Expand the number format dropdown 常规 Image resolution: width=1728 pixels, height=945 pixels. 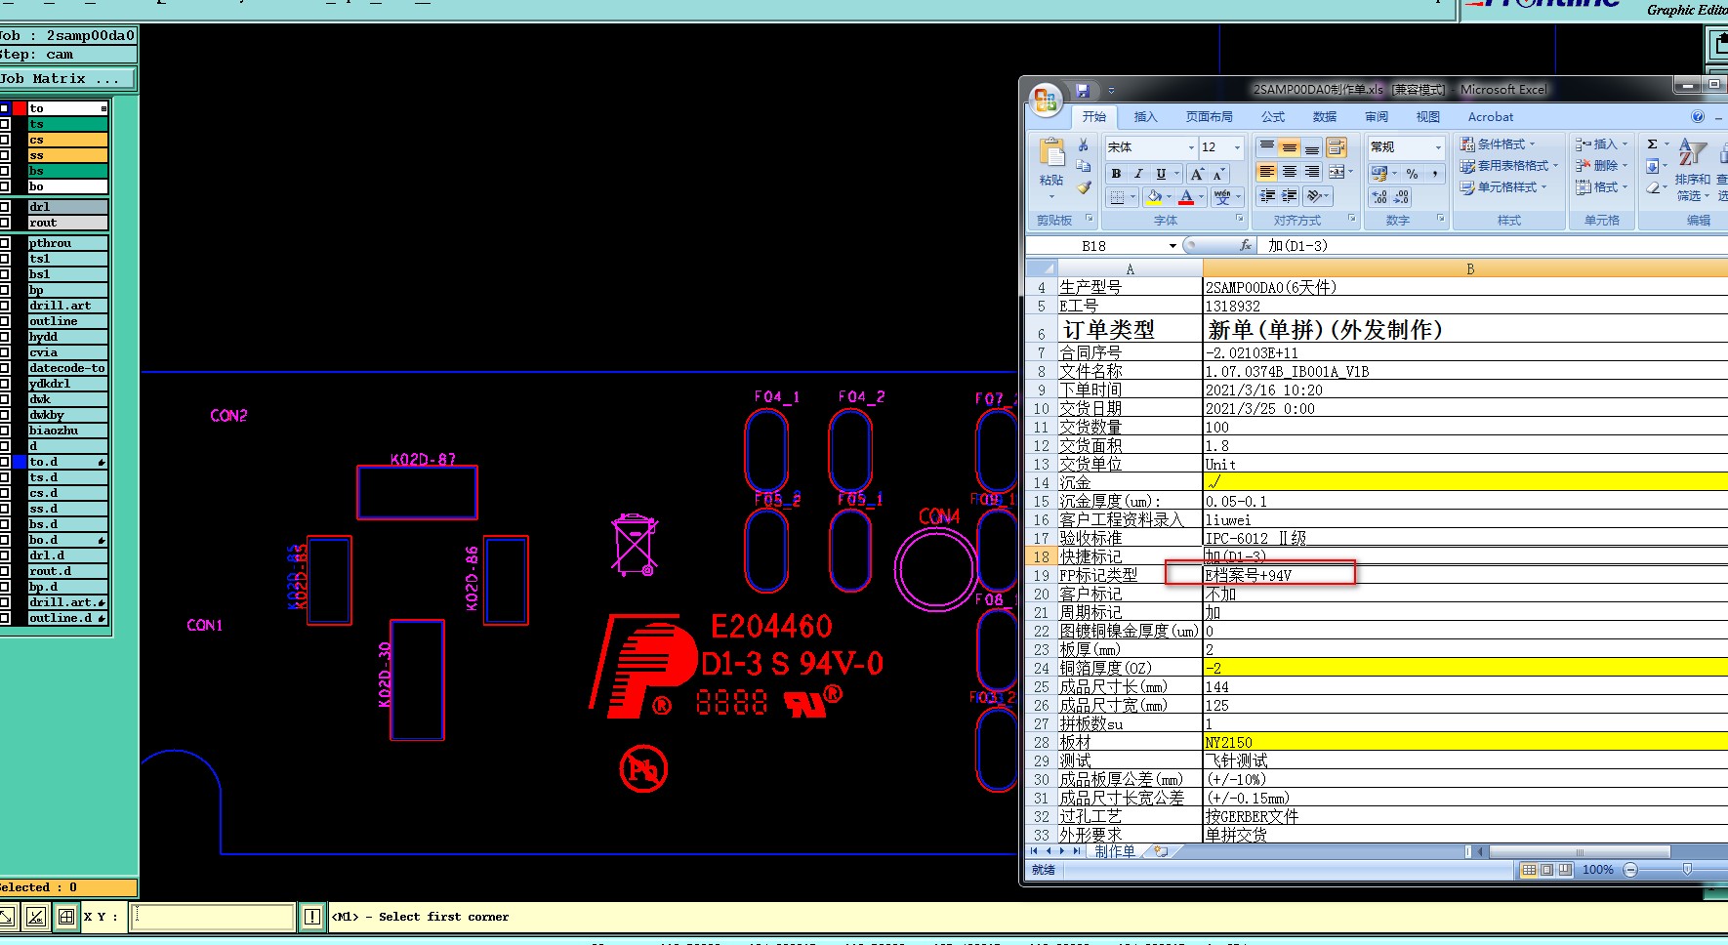[1438, 147]
